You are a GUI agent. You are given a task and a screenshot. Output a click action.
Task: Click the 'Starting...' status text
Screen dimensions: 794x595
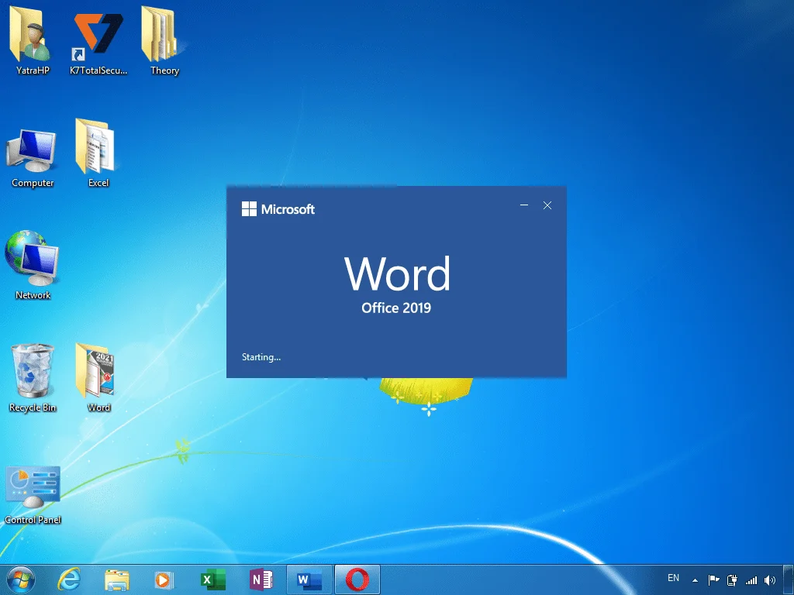pos(261,357)
